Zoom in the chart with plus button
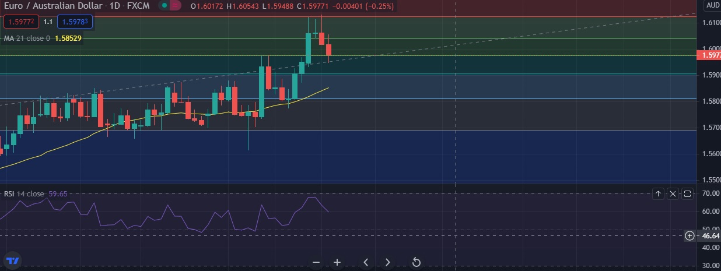 click(x=337, y=262)
